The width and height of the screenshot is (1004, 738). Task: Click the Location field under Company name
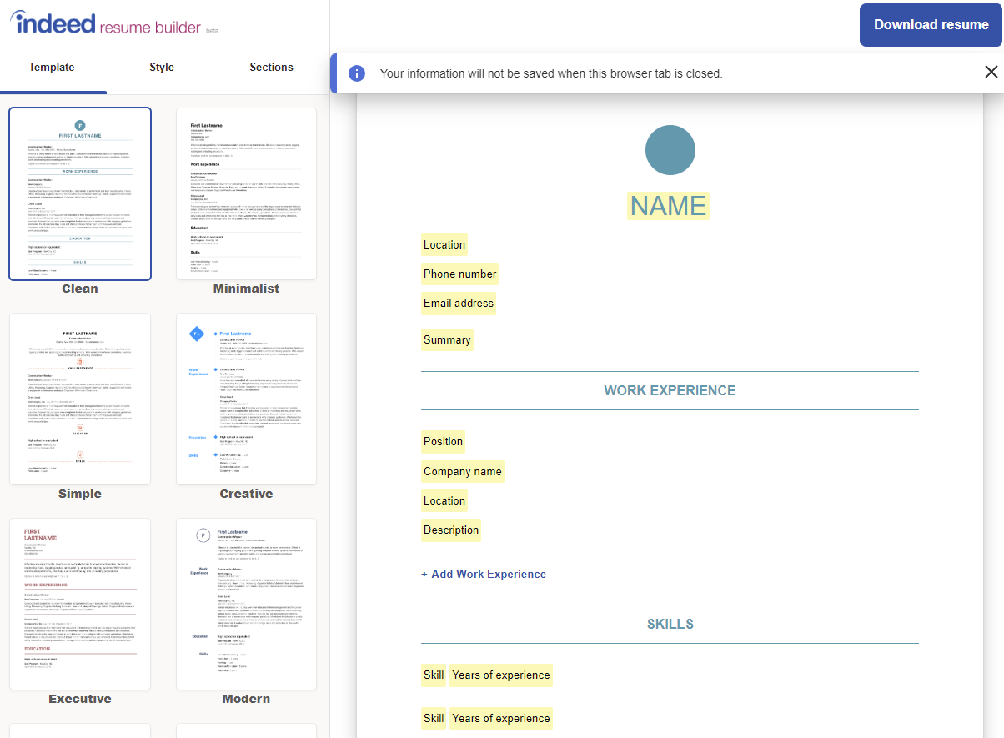pos(444,501)
